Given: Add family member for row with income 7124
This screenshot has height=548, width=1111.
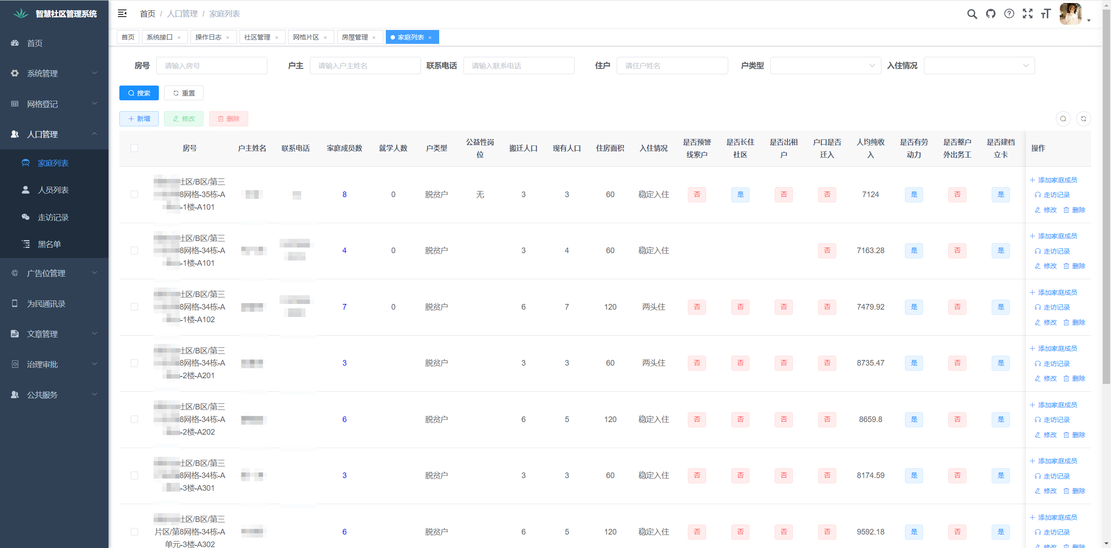Looking at the screenshot, I should click(x=1054, y=180).
